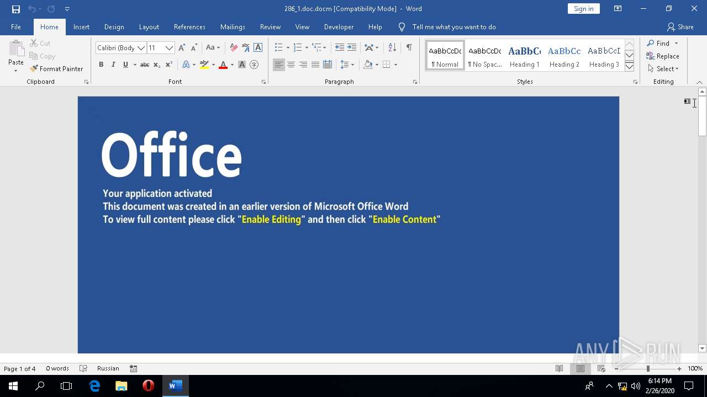Increase font size with Grow Font icon
Screen dimensions: 707x397
tap(182, 47)
